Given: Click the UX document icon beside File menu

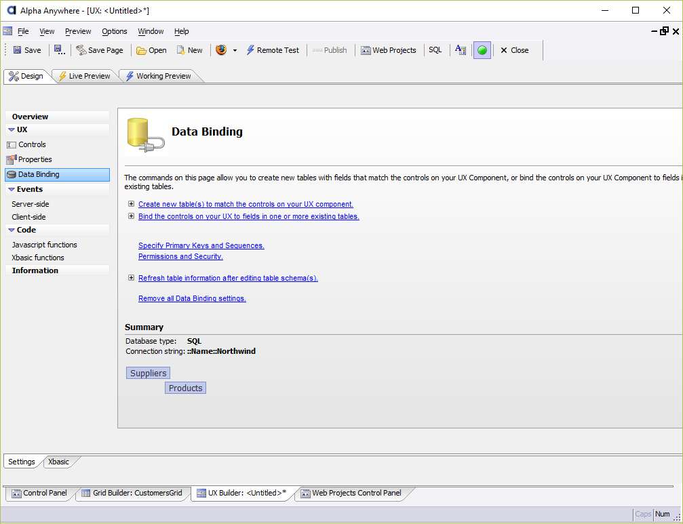Looking at the screenshot, I should pos(7,31).
